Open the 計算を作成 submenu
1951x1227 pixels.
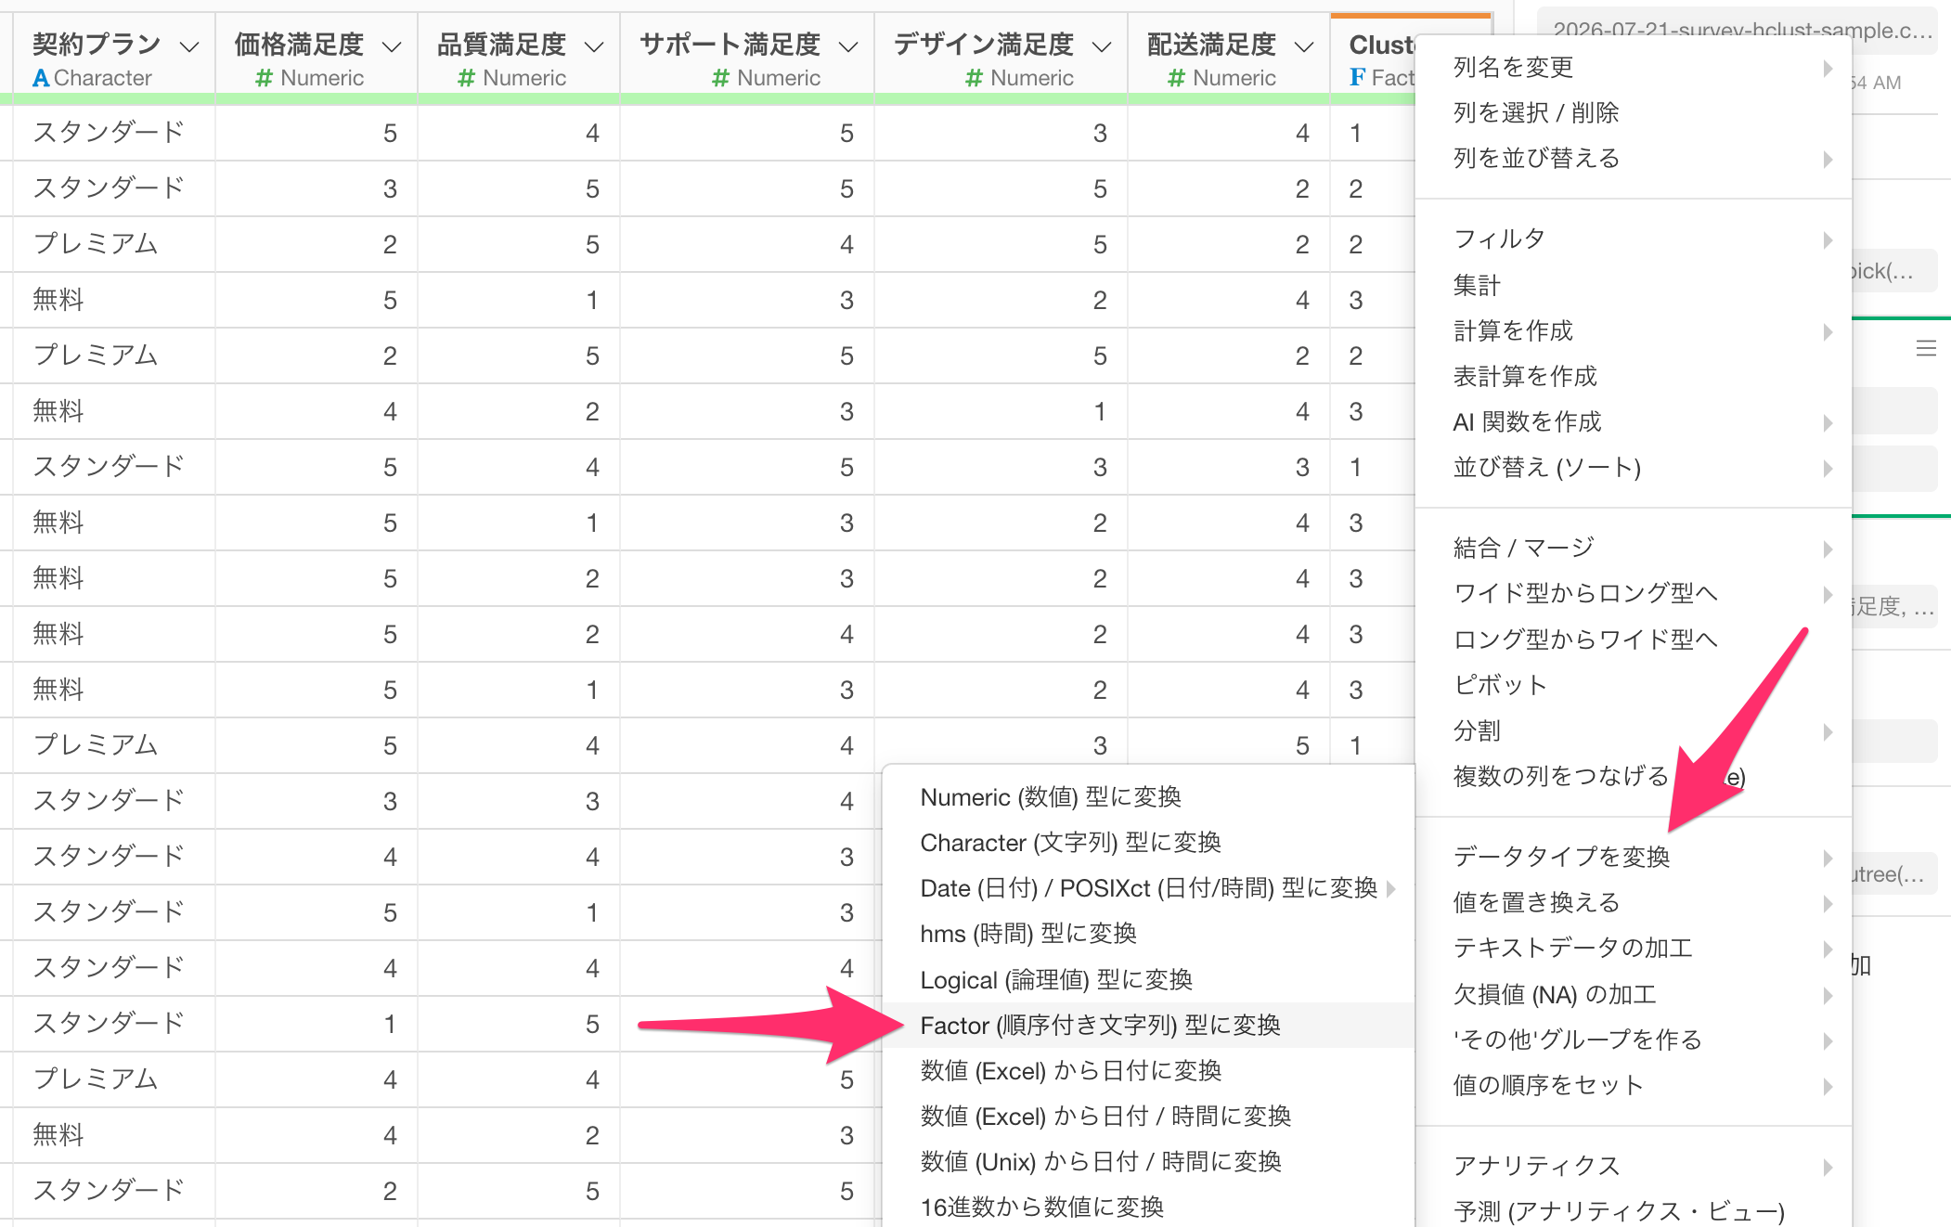[1634, 330]
